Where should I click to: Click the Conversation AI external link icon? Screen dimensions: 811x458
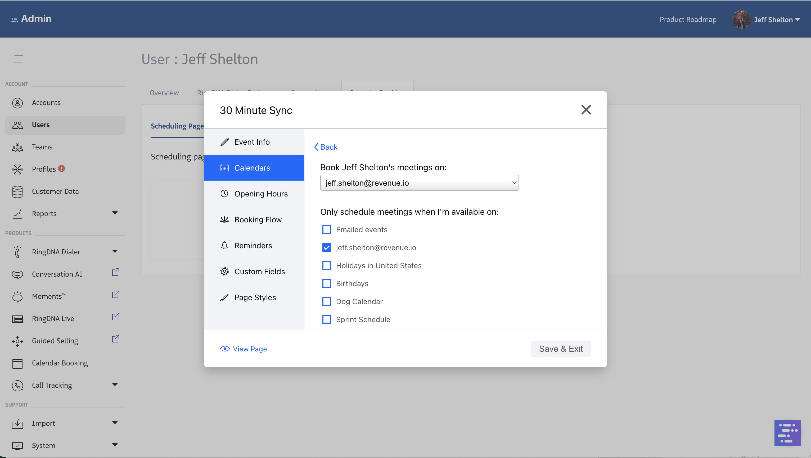pos(116,272)
